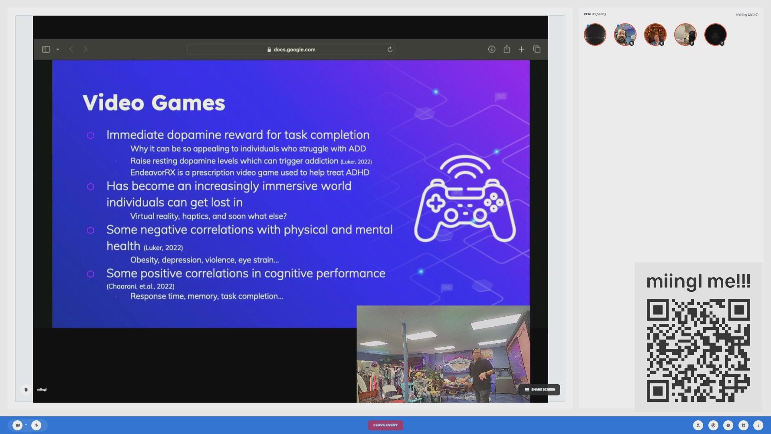Expand the camera options dropdown arrow
Image resolution: width=771 pixels, height=434 pixels.
pyautogui.click(x=26, y=425)
